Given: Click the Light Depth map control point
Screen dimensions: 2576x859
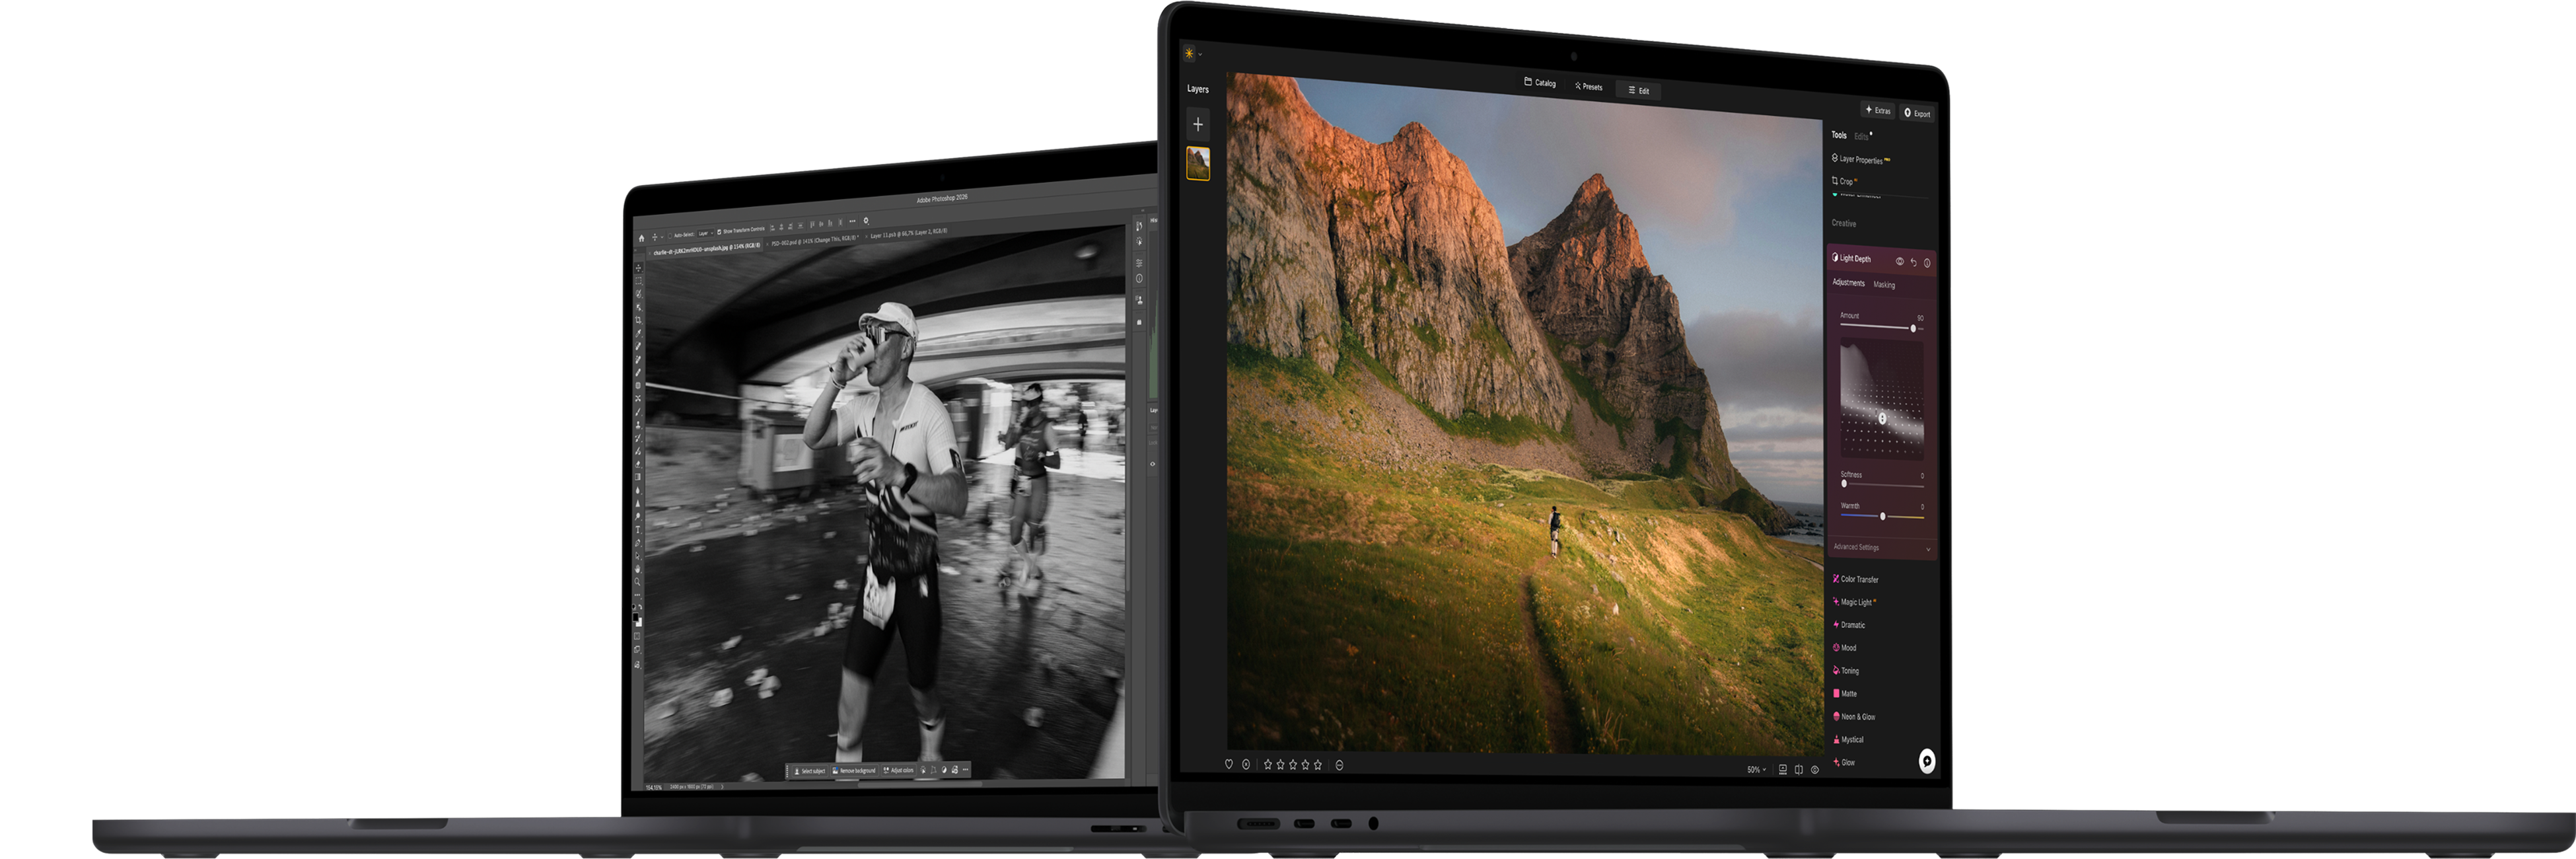Looking at the screenshot, I should tap(1882, 418).
